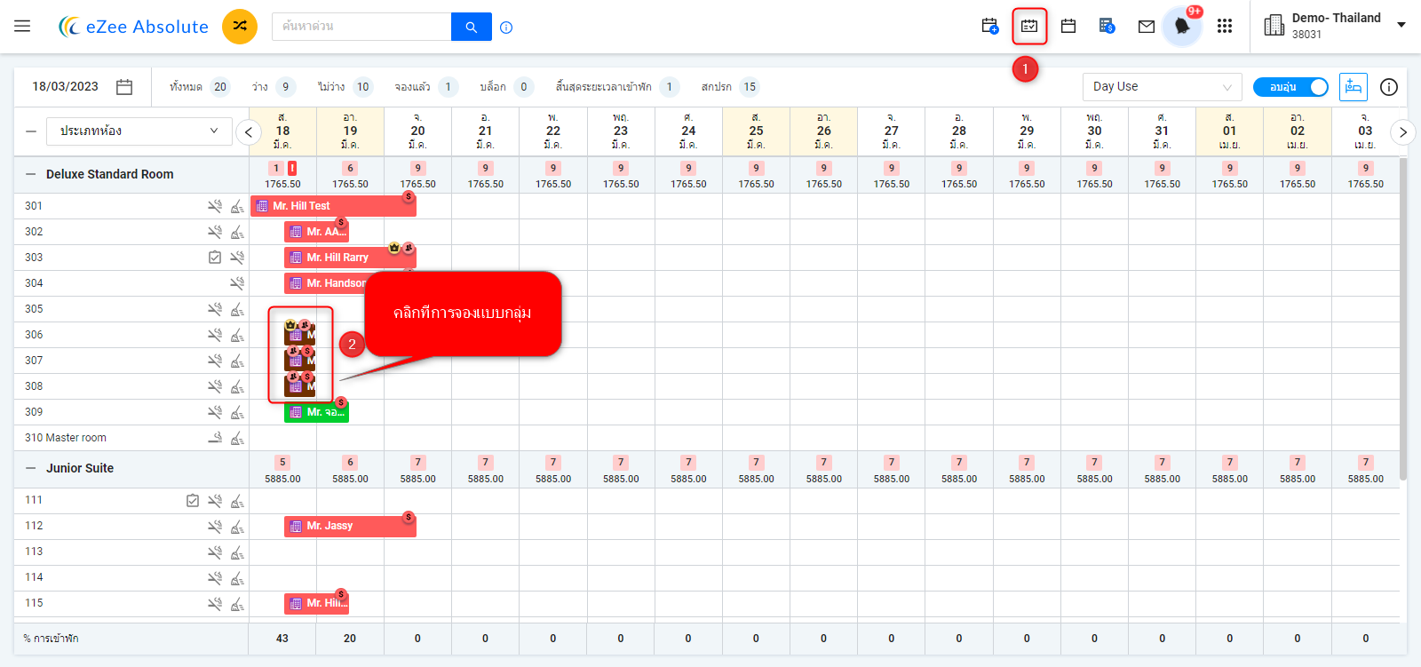Click occupancy percentage value 43
This screenshot has height=667, width=1421.
(x=282, y=639)
